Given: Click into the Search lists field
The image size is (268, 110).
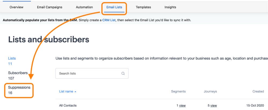Looking at the screenshot, I should pyautogui.click(x=92, y=73).
